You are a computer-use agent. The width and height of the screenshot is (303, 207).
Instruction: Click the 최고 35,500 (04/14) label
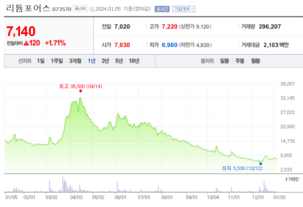(x=80, y=86)
